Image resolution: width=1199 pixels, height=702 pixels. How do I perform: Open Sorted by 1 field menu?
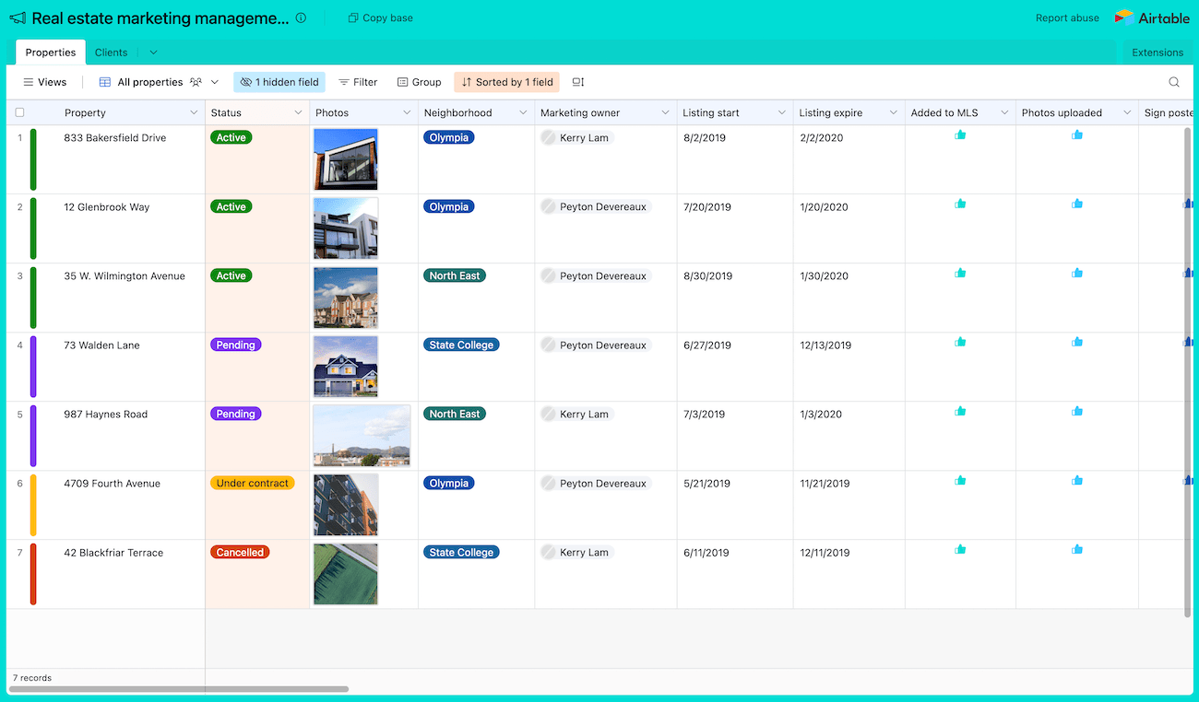coord(506,82)
